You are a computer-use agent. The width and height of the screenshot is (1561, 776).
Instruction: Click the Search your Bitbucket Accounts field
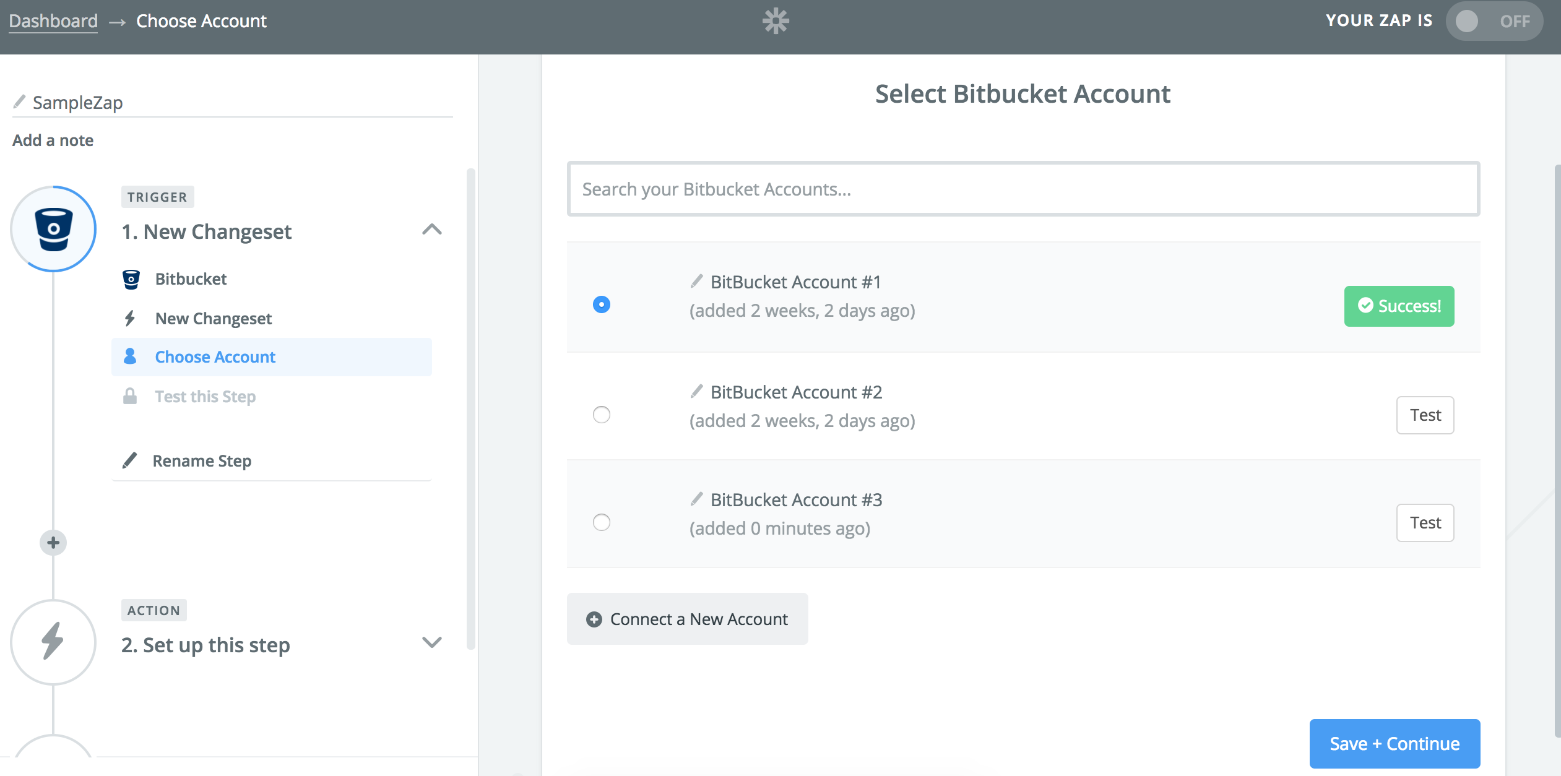(1024, 189)
